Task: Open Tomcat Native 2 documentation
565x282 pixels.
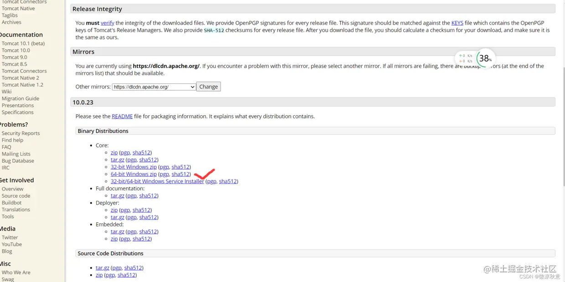Action: click(x=21, y=78)
